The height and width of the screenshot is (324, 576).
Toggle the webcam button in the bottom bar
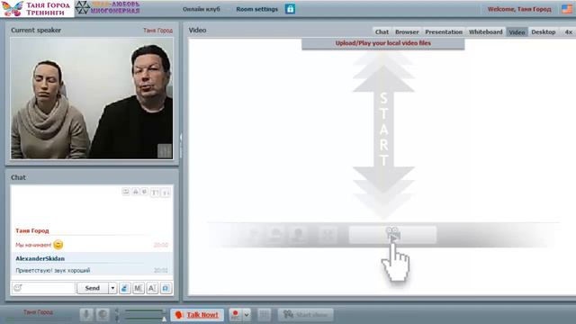[103, 315]
